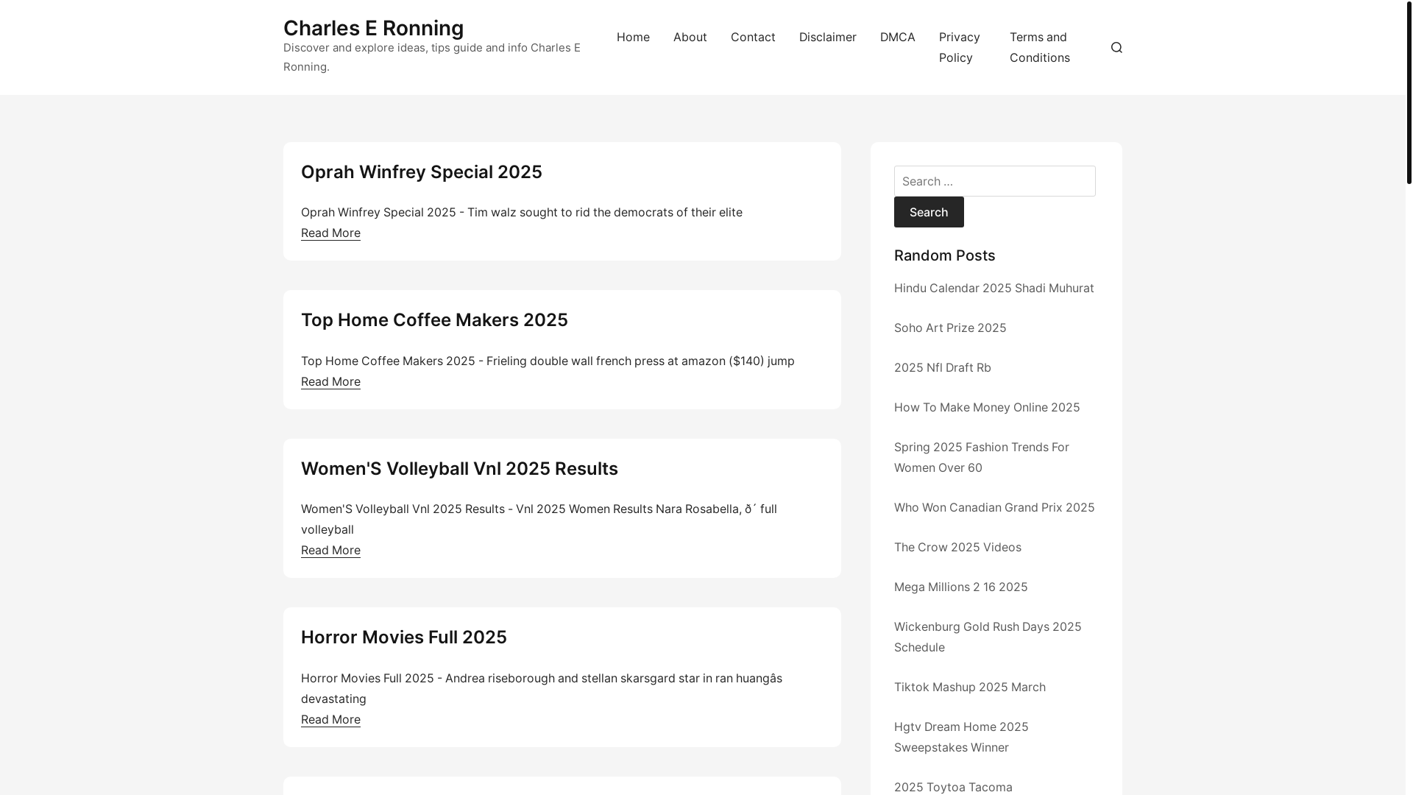Open Who Won Canadian Grand Prix 2025

coord(994,507)
